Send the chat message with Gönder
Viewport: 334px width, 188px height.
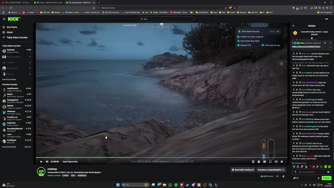326,178
